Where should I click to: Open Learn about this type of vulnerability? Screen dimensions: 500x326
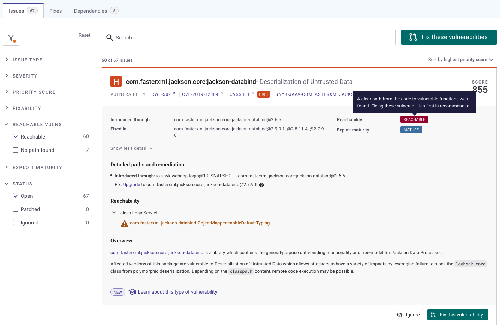click(x=177, y=292)
